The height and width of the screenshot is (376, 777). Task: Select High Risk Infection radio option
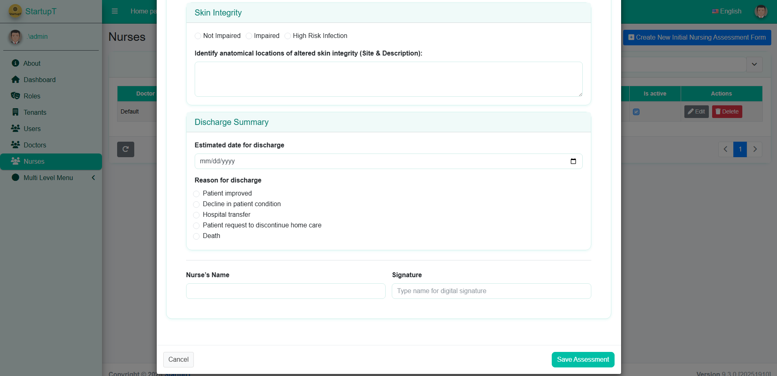pos(288,36)
